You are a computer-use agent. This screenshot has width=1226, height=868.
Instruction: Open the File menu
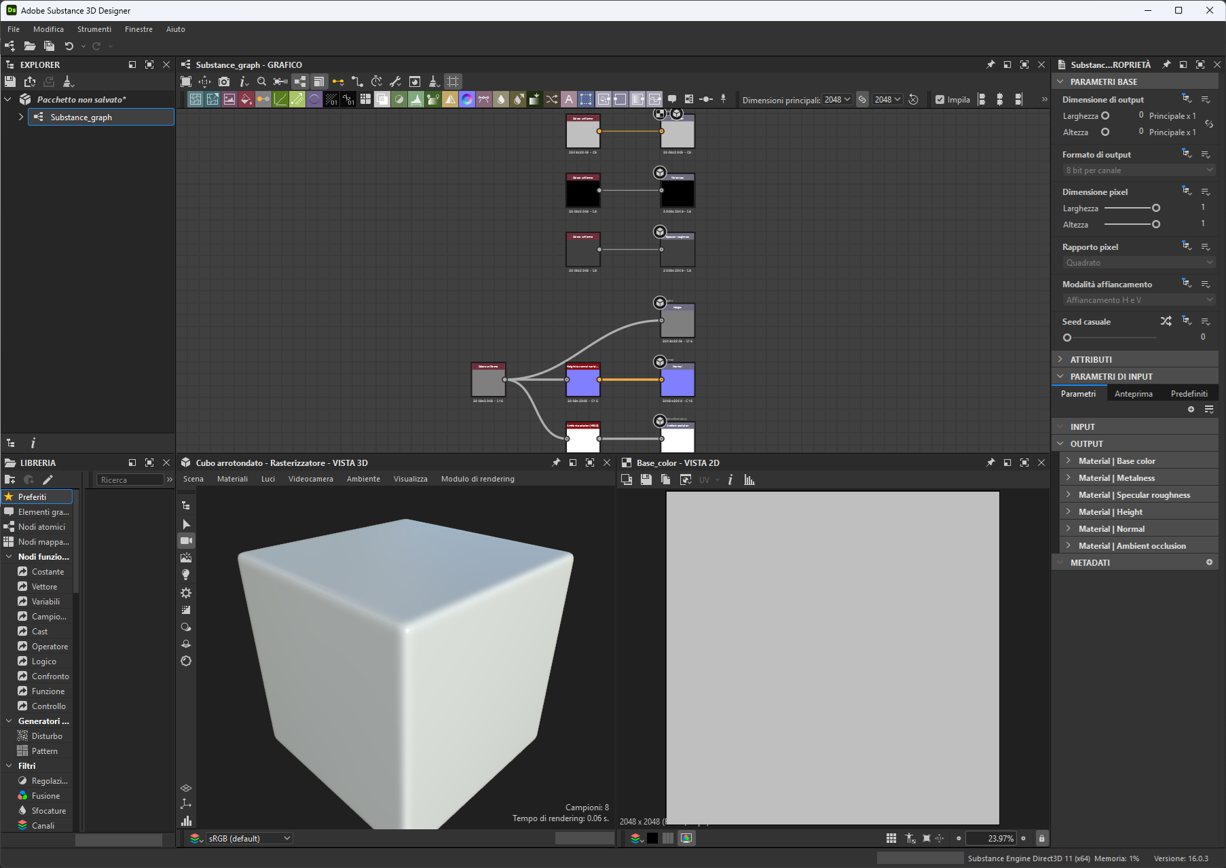[14, 29]
